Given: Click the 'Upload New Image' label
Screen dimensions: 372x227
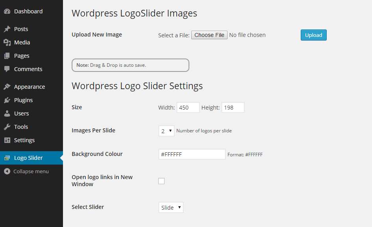Looking at the screenshot, I should 97,35.
